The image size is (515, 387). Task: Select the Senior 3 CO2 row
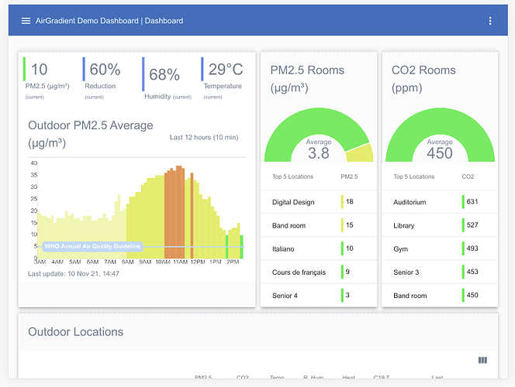coord(440,272)
